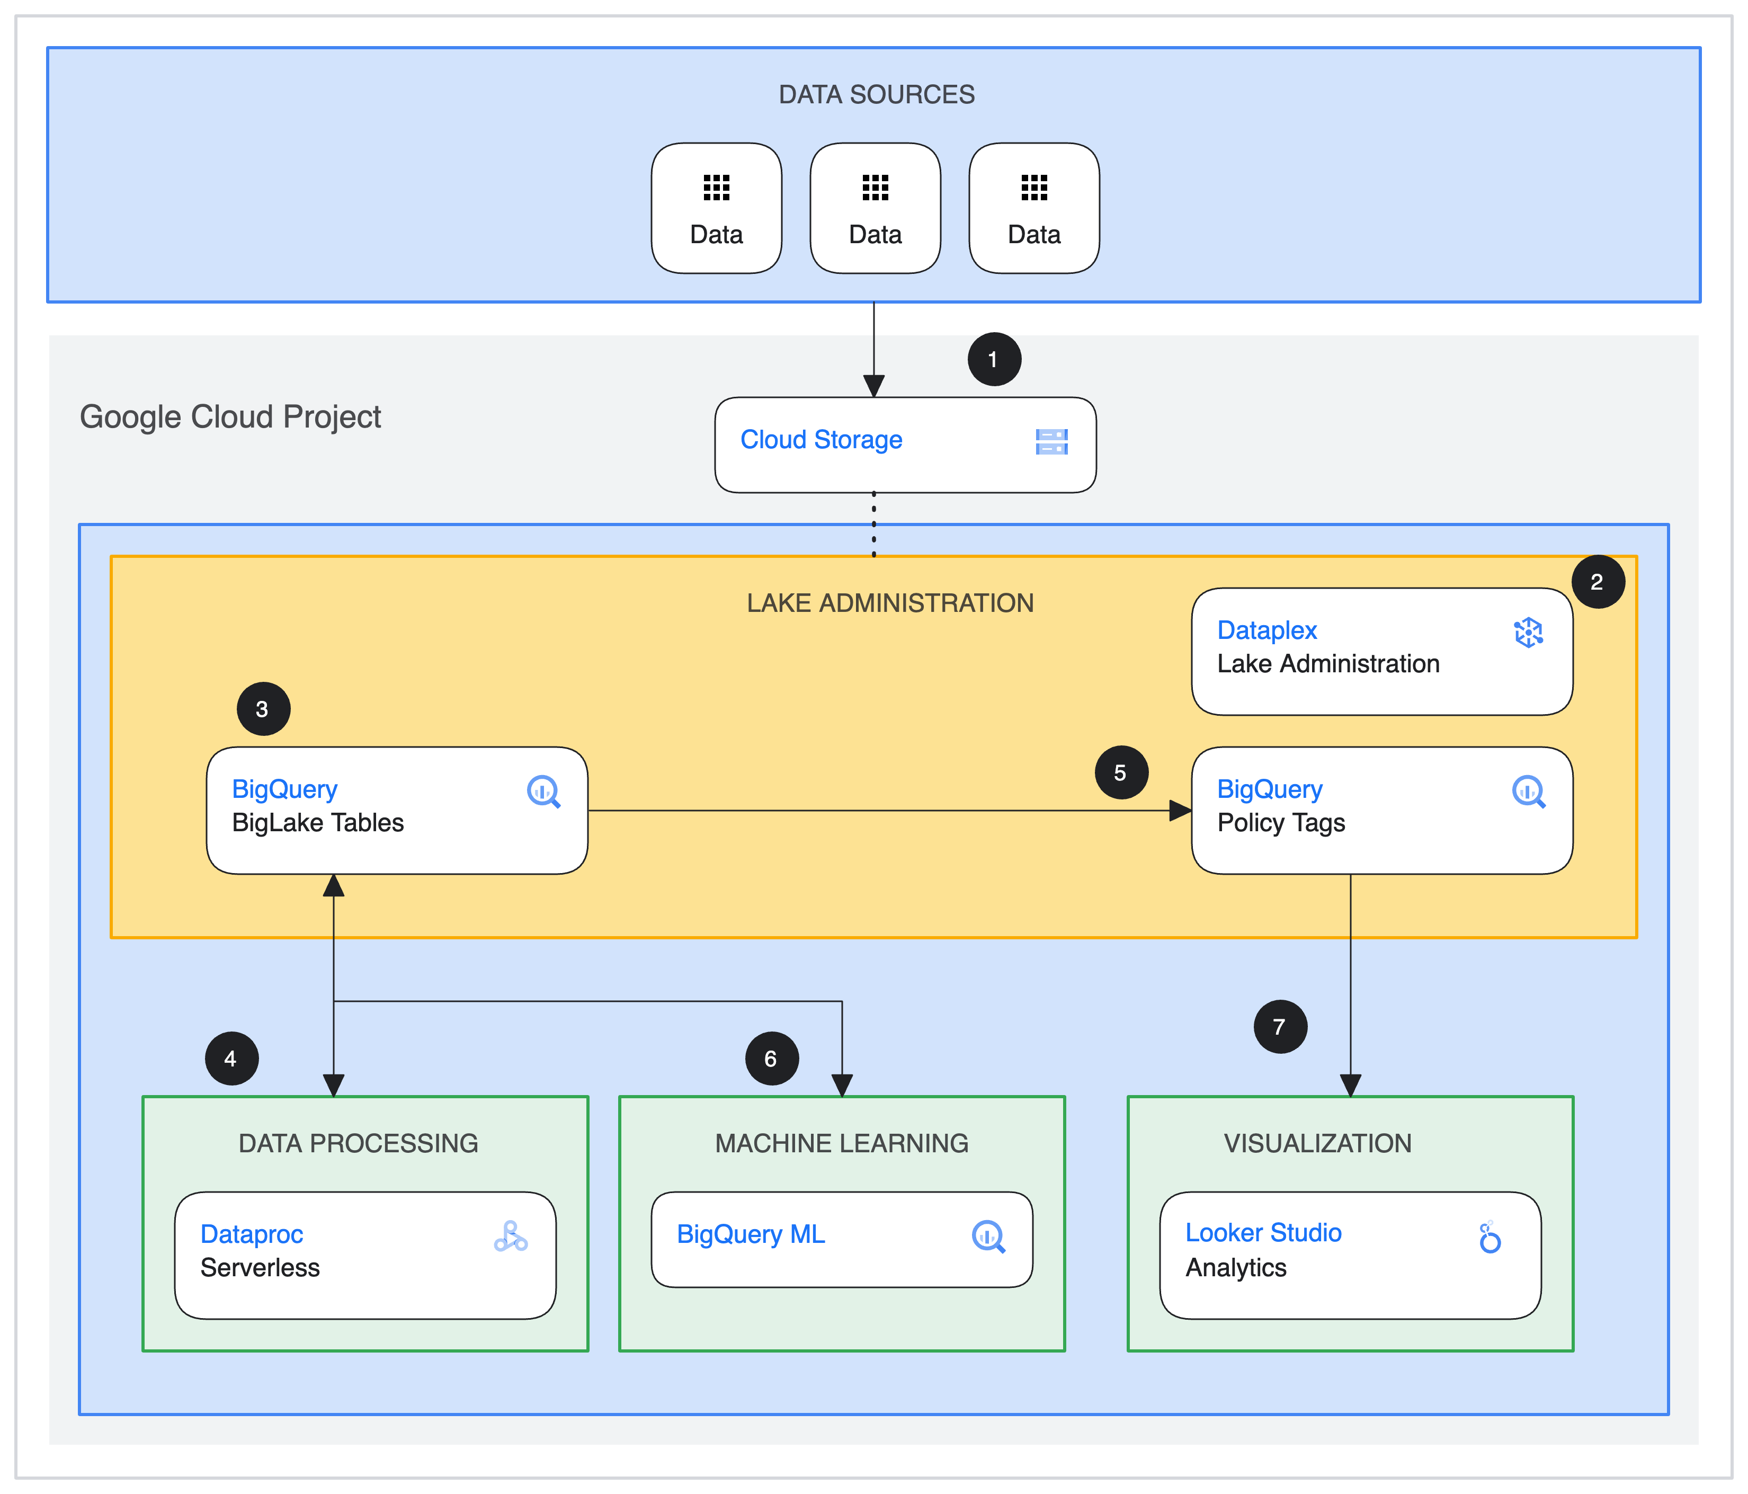Click the BigLake Tables text
The width and height of the screenshot is (1748, 1494).
pos(317,823)
